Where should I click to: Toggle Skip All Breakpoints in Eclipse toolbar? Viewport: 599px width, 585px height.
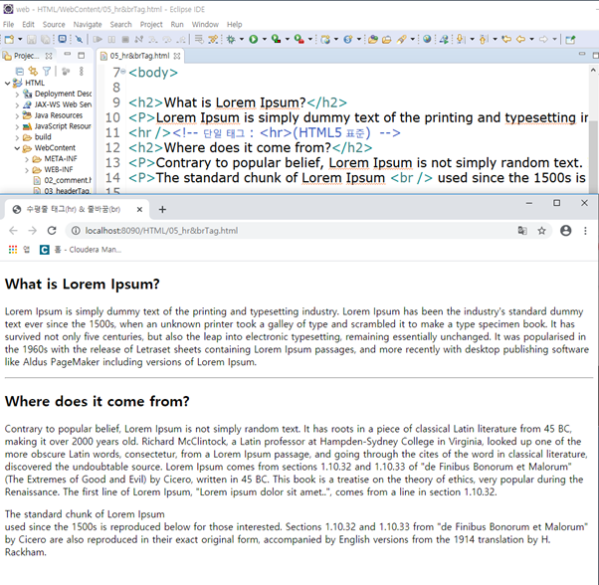79,40
